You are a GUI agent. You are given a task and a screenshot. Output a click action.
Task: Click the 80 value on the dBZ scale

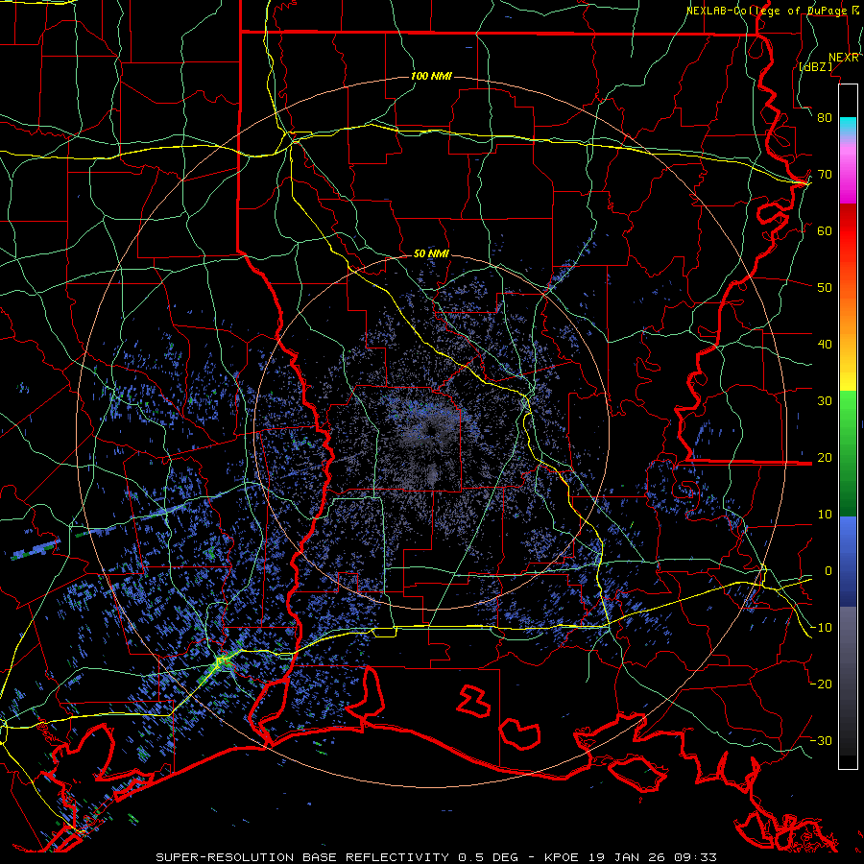point(825,118)
